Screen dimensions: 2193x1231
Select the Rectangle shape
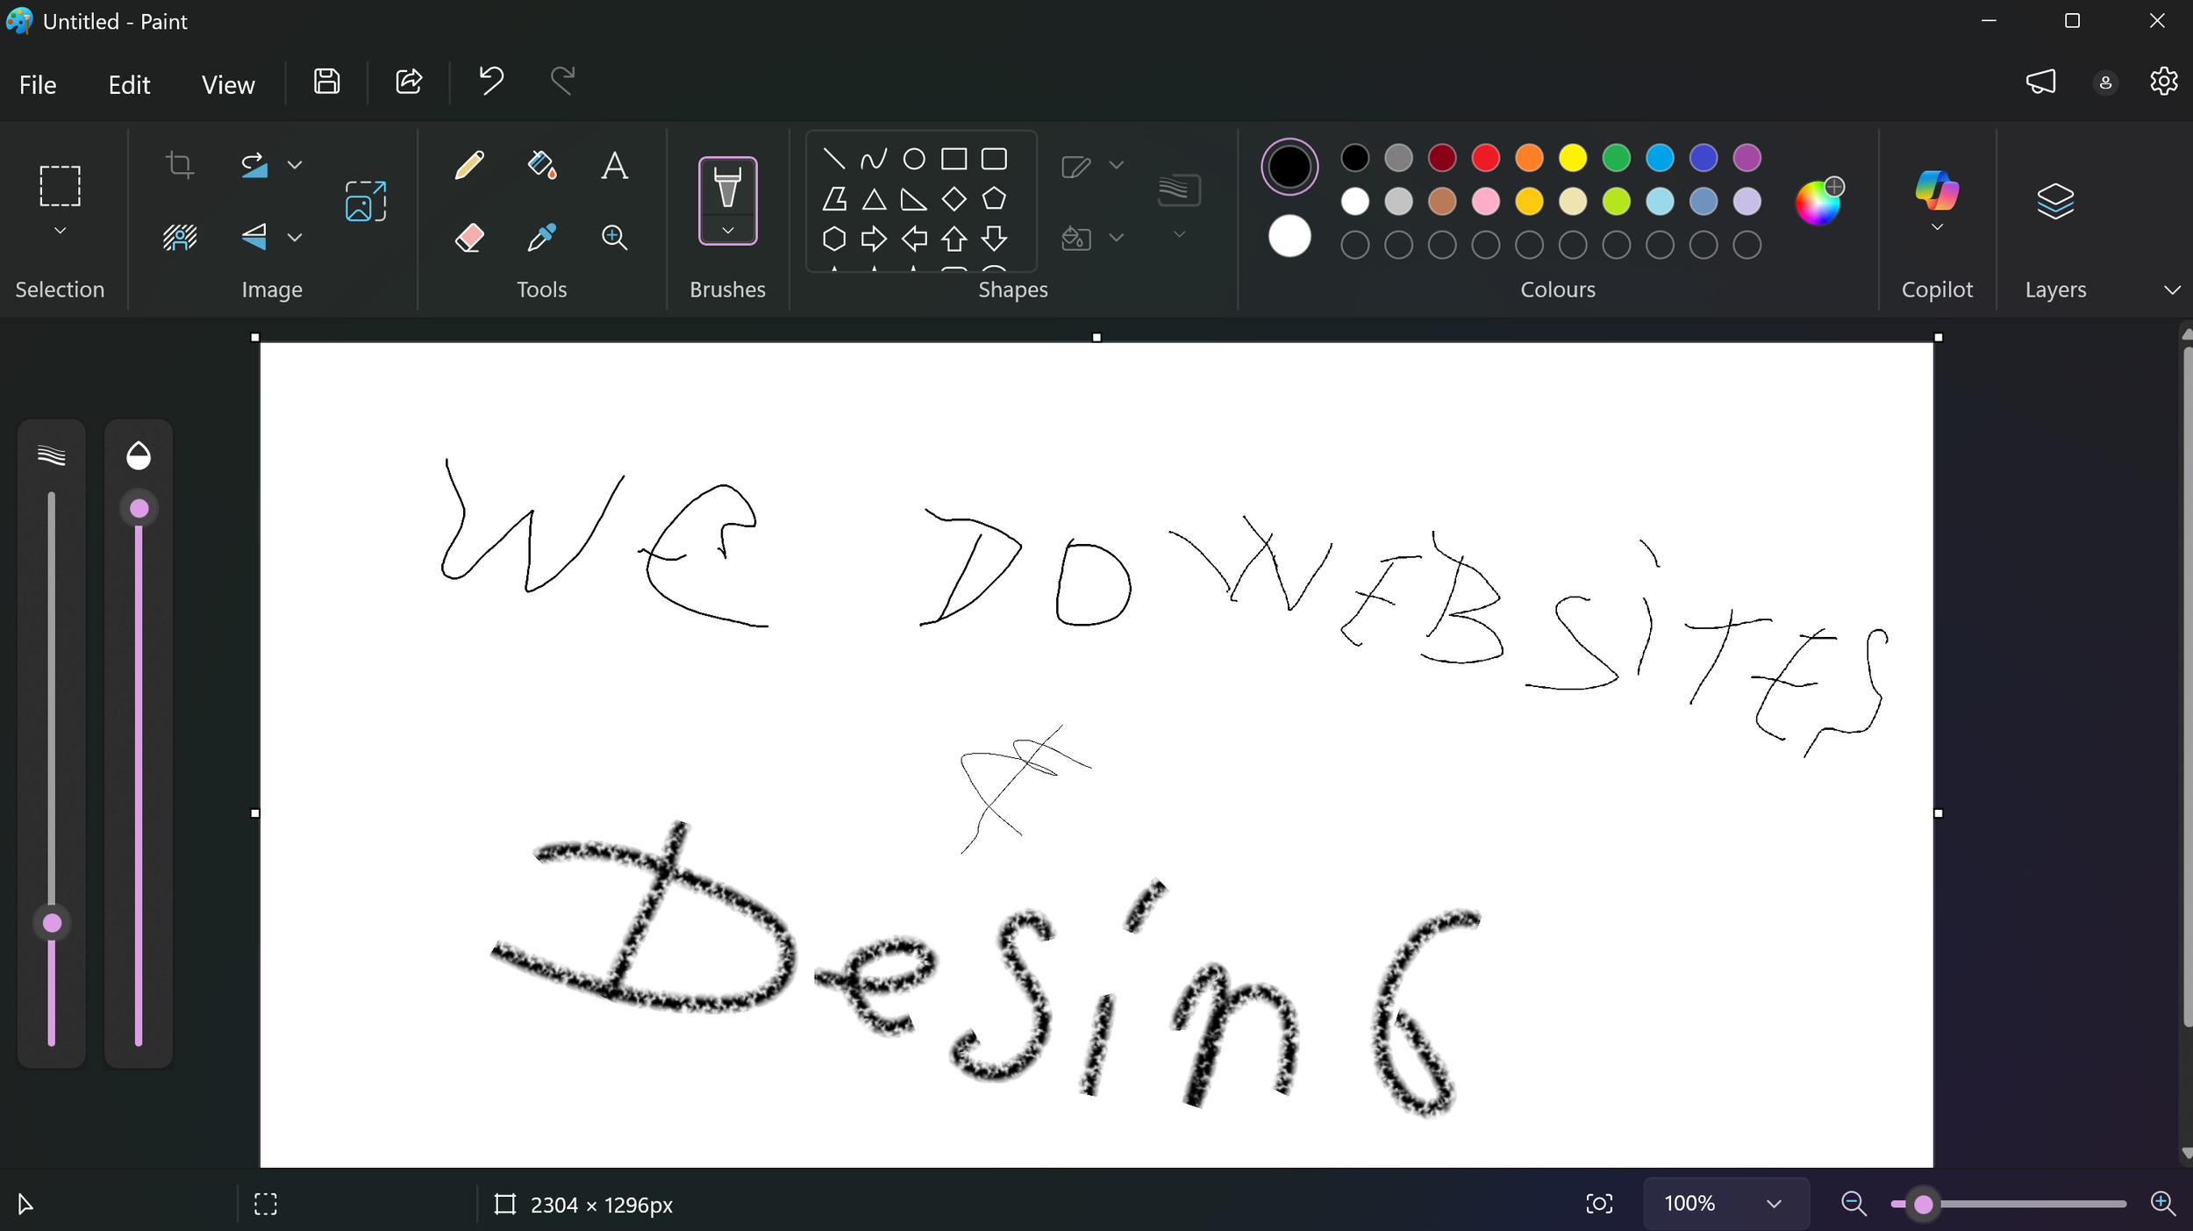coord(954,159)
